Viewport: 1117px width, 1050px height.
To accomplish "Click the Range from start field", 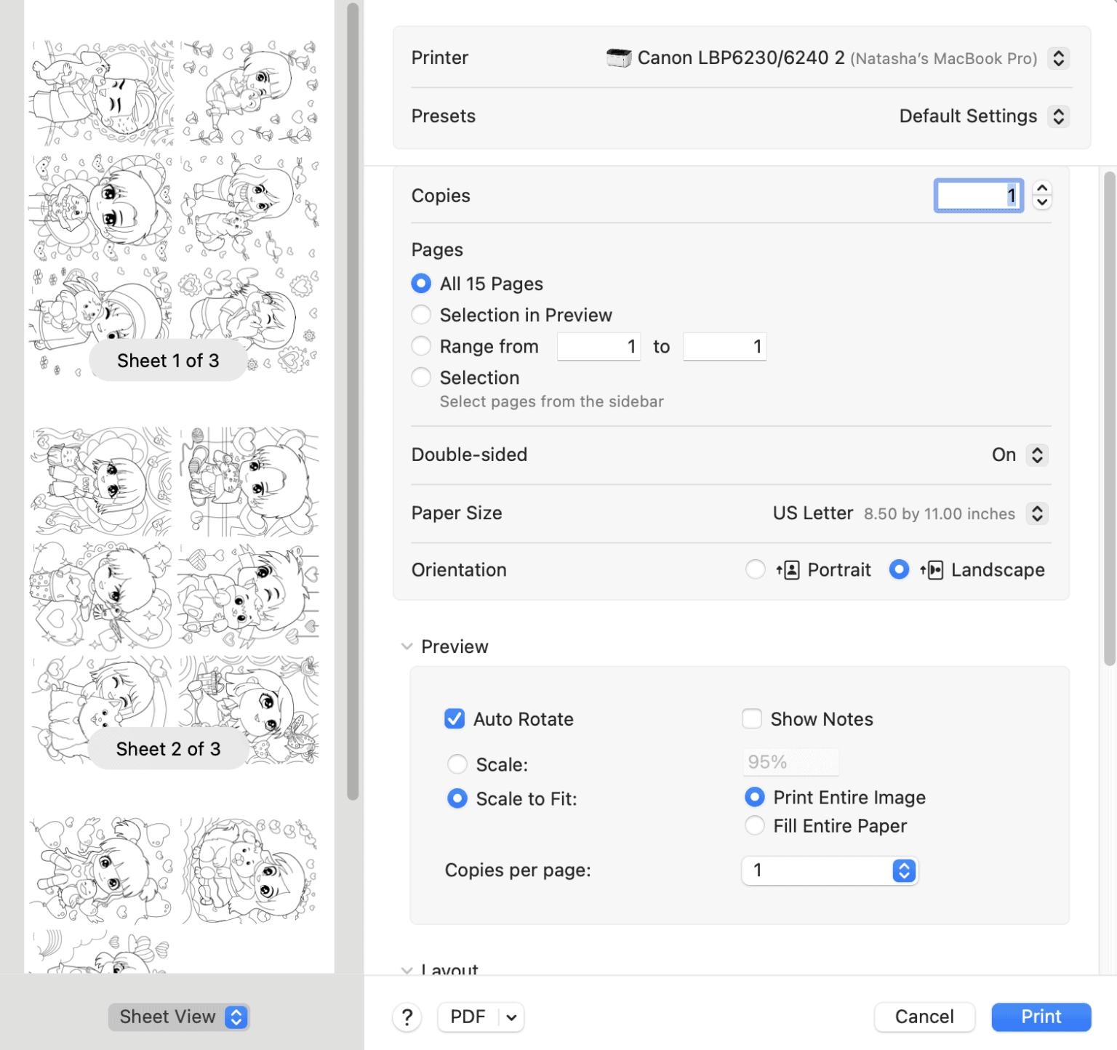I will click(x=598, y=347).
